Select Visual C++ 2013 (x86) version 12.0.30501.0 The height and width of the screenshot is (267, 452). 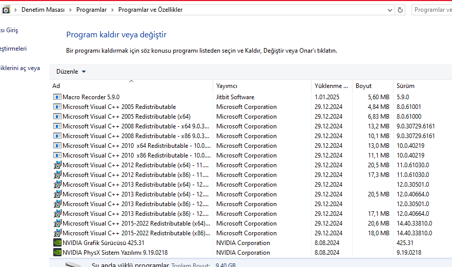[251, 204]
